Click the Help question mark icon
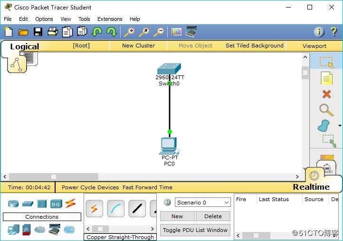The width and height of the screenshot is (343, 241). 333,32
